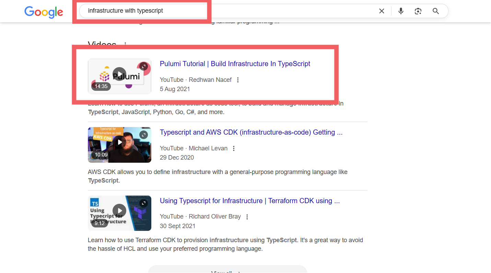Expand preview on Pulumi video thumbnail
Image resolution: width=491 pixels, height=273 pixels.
pyautogui.click(x=143, y=66)
